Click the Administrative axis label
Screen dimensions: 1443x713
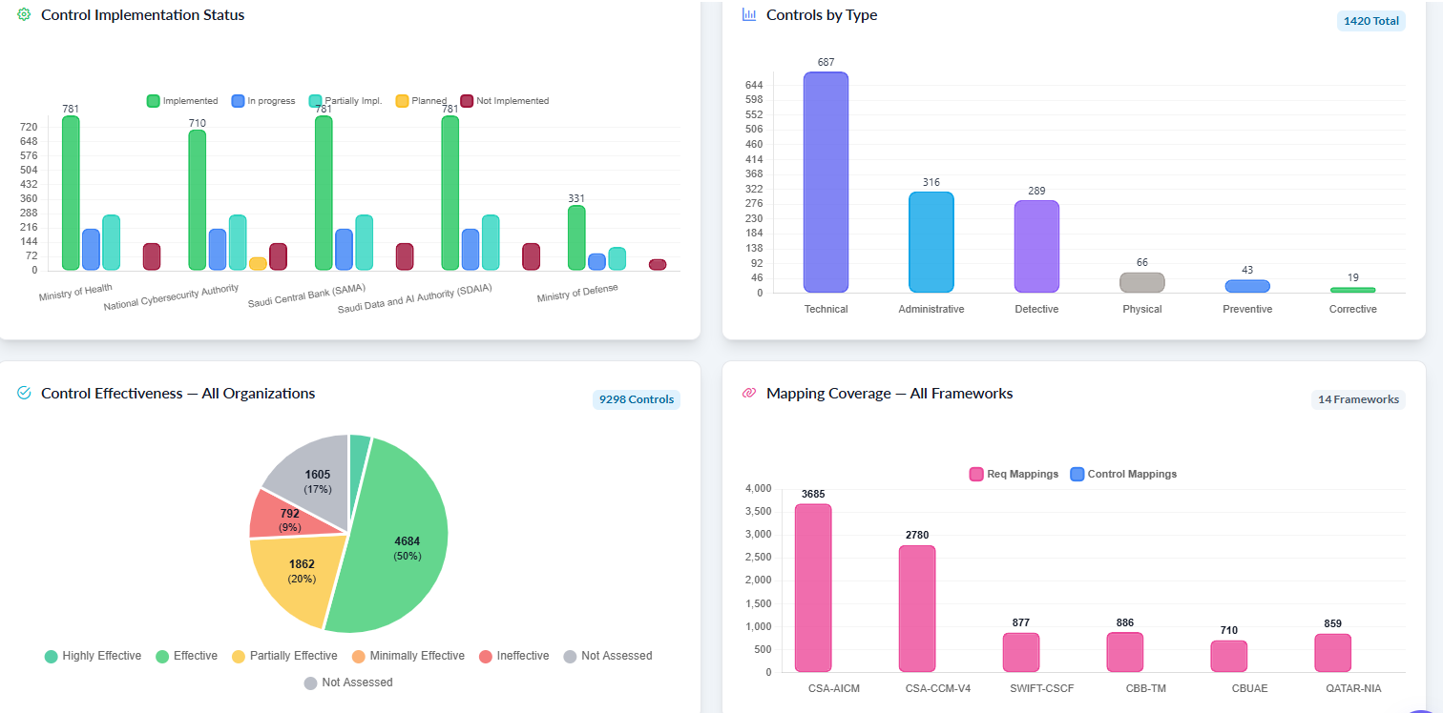(931, 309)
